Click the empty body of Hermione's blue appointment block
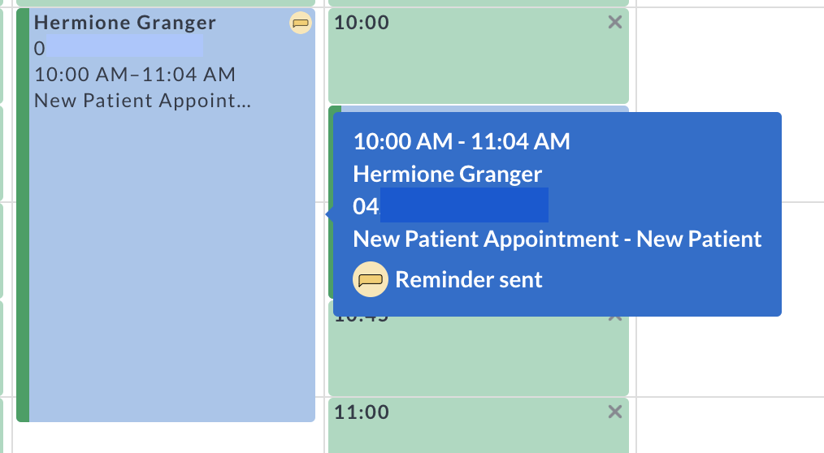Image resolution: width=824 pixels, height=453 pixels. pos(172,262)
